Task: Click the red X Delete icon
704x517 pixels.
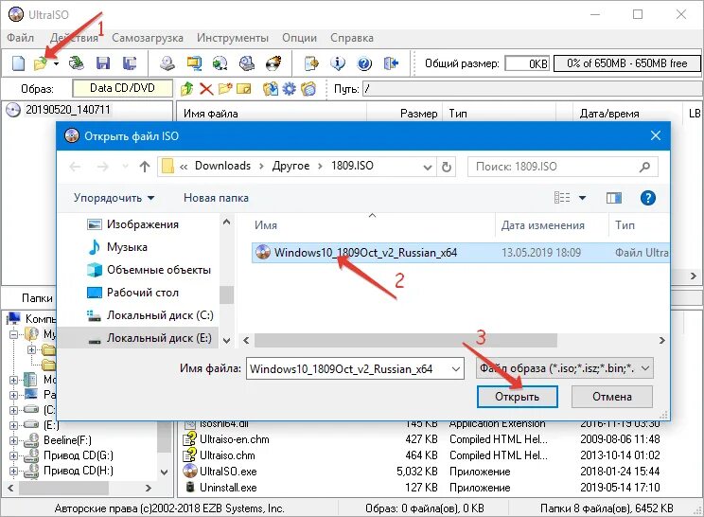Action: point(206,89)
